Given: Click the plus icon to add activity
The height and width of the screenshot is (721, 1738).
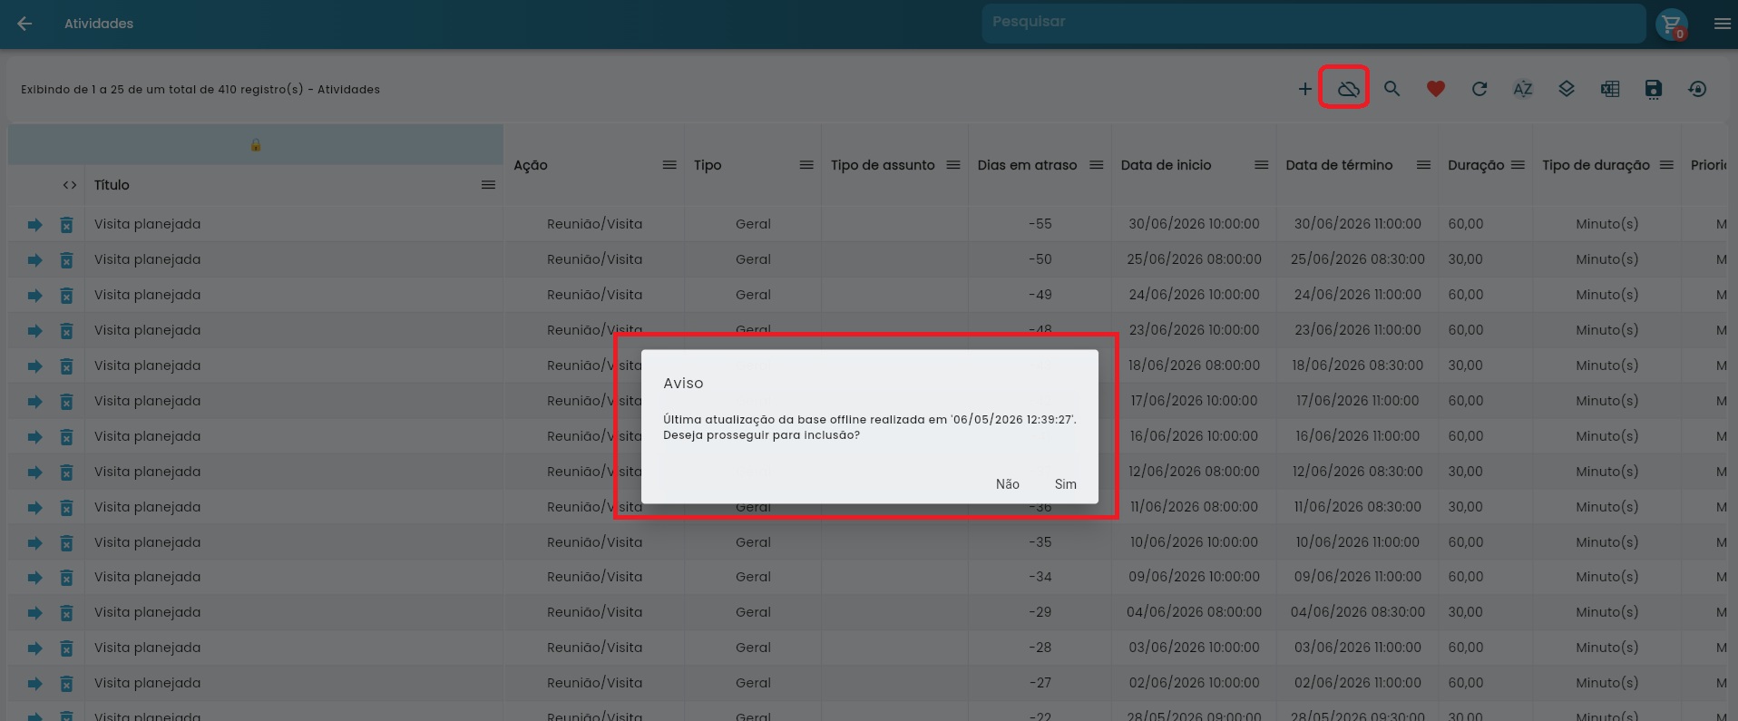Looking at the screenshot, I should pyautogui.click(x=1304, y=89).
